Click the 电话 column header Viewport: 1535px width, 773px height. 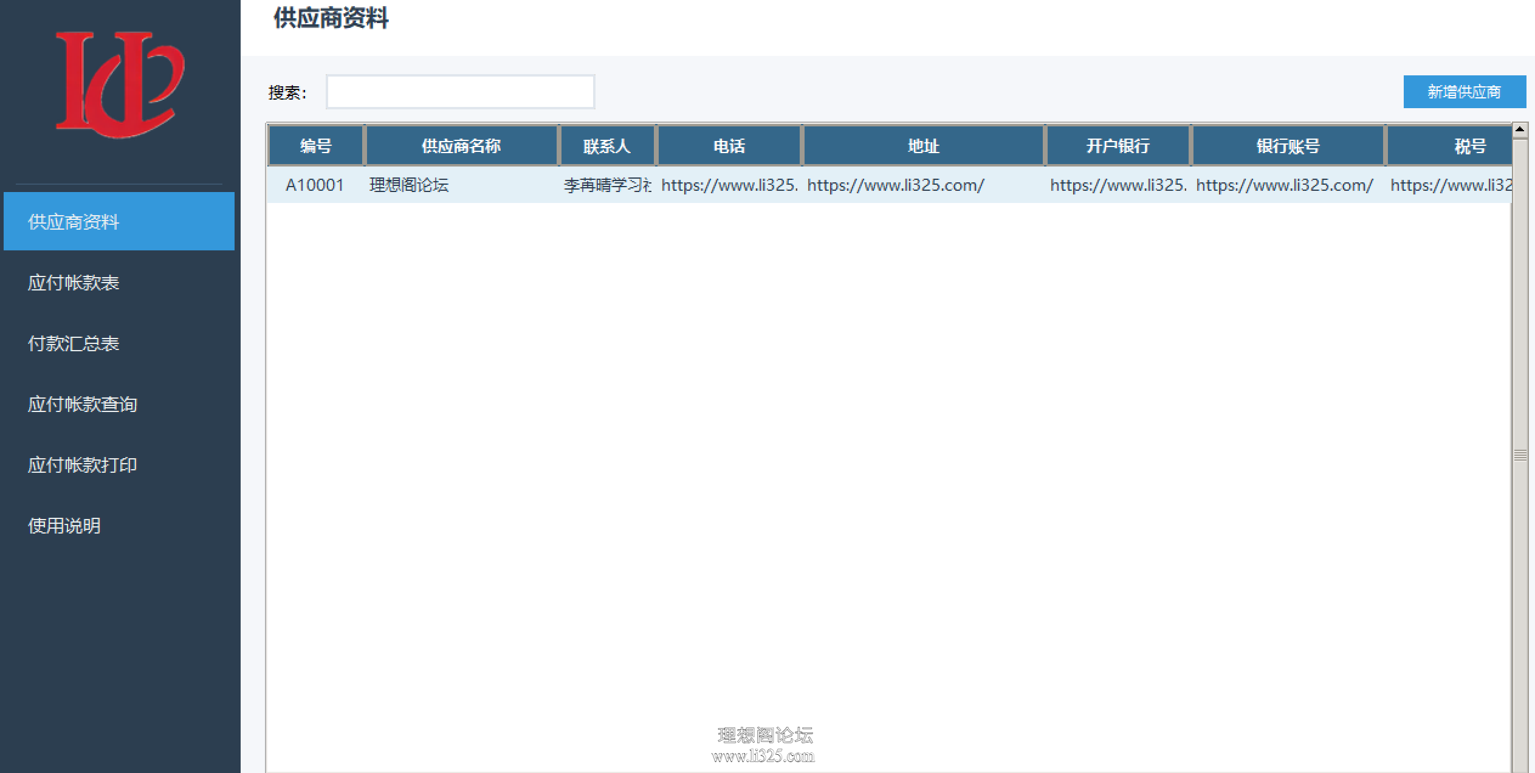(729, 146)
